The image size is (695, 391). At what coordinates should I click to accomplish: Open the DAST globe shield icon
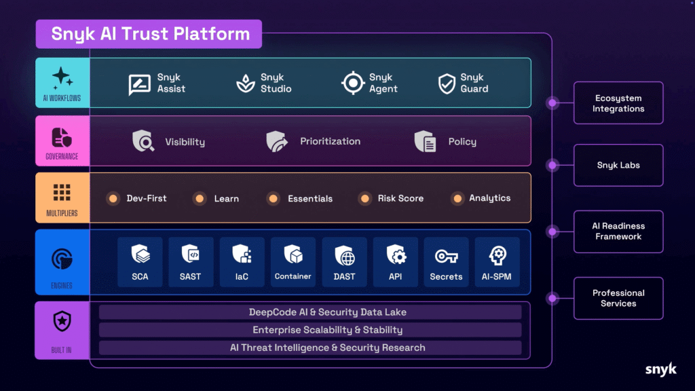344,257
